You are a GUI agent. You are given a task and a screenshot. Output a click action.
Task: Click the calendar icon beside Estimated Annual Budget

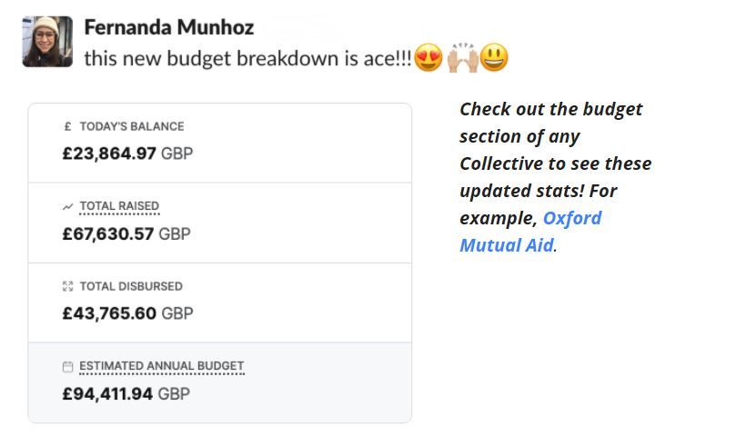tap(67, 367)
